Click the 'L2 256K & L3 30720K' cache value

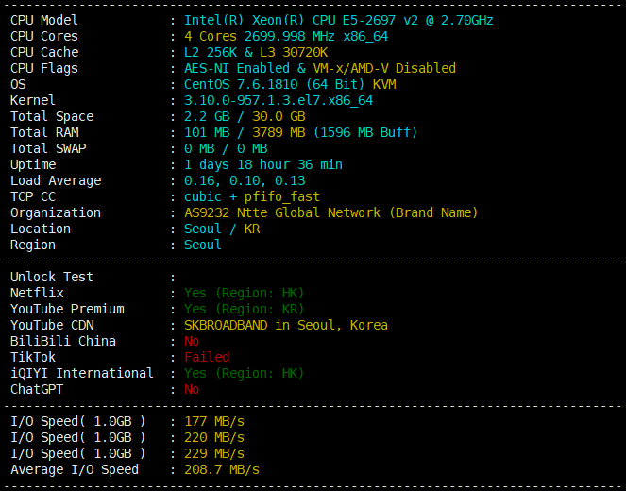pyautogui.click(x=256, y=52)
